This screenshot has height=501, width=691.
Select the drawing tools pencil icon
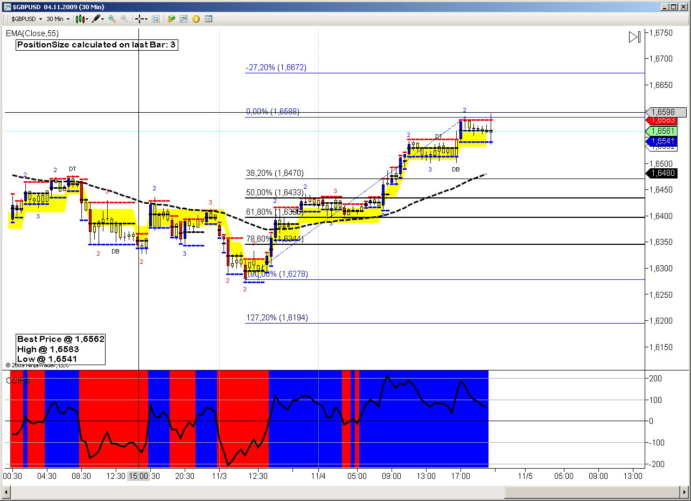[96, 19]
